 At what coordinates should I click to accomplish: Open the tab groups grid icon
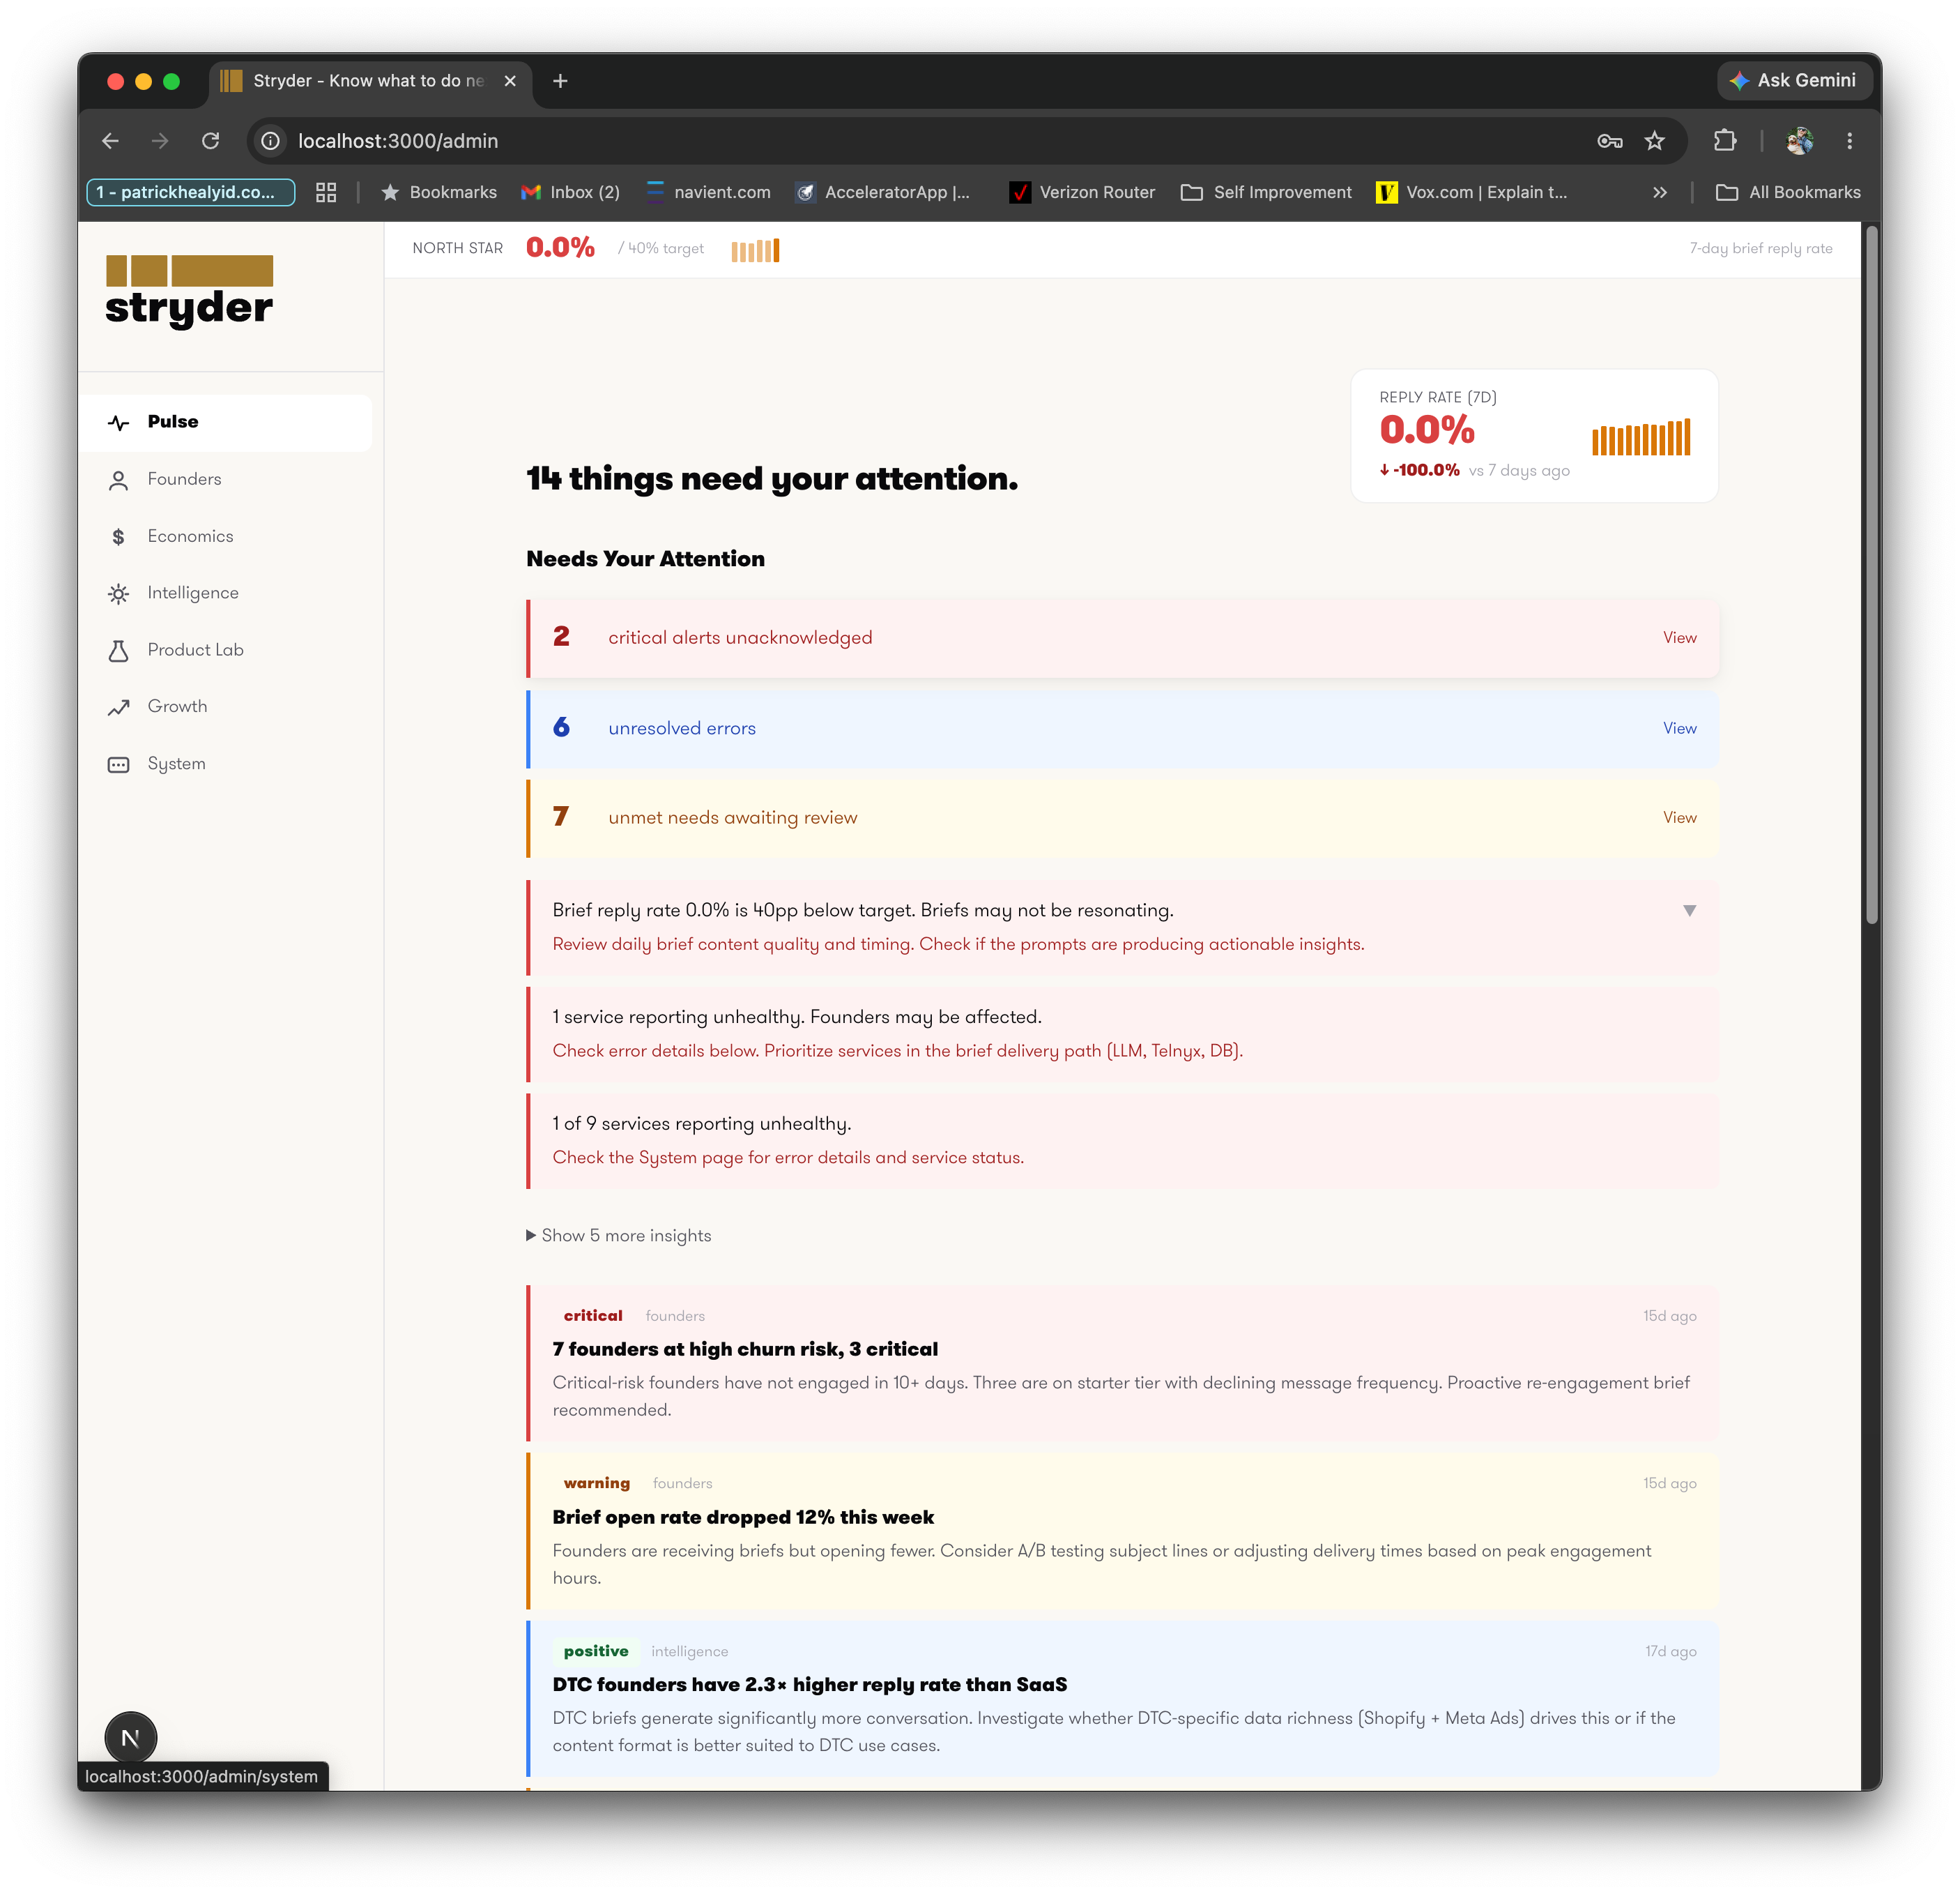click(x=326, y=193)
